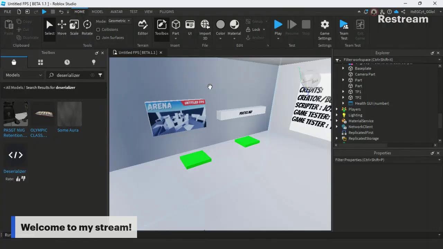Screen dimensions: 443x249
Task: Expand the TP1 tree node
Action: tap(343, 92)
